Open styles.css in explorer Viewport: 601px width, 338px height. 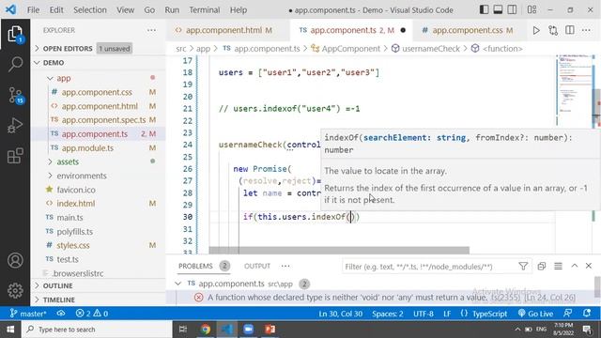point(73,245)
